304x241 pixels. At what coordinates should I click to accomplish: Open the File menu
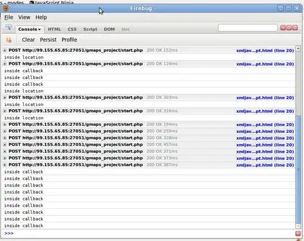[8, 17]
